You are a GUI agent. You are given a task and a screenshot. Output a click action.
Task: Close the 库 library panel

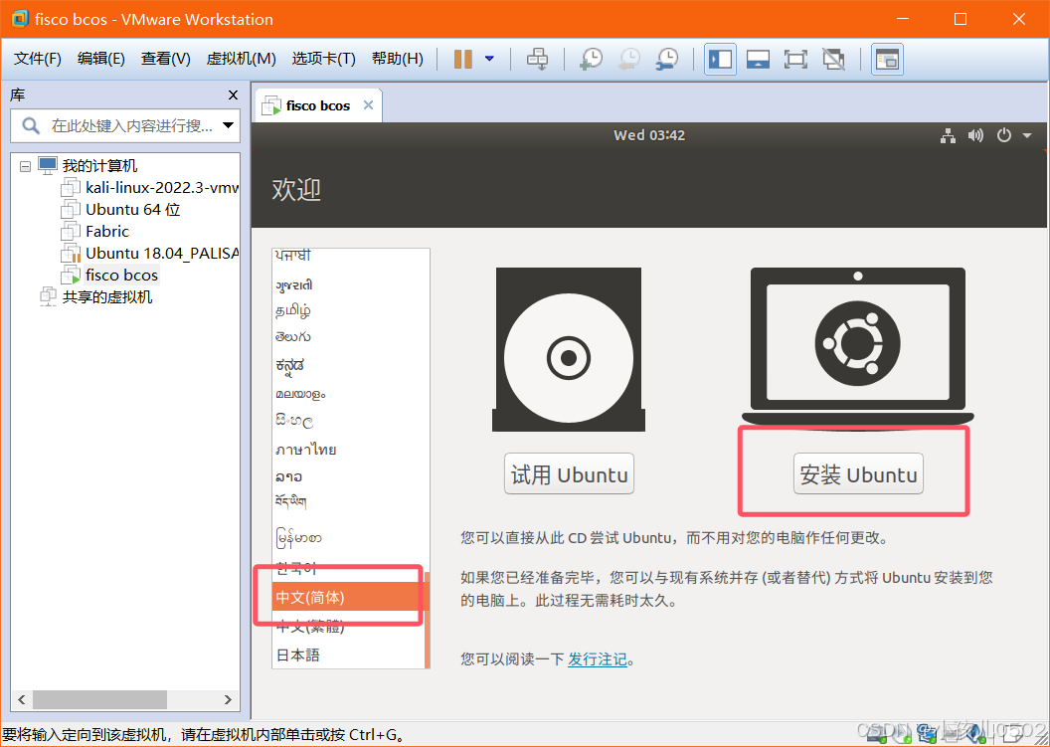pos(233,95)
